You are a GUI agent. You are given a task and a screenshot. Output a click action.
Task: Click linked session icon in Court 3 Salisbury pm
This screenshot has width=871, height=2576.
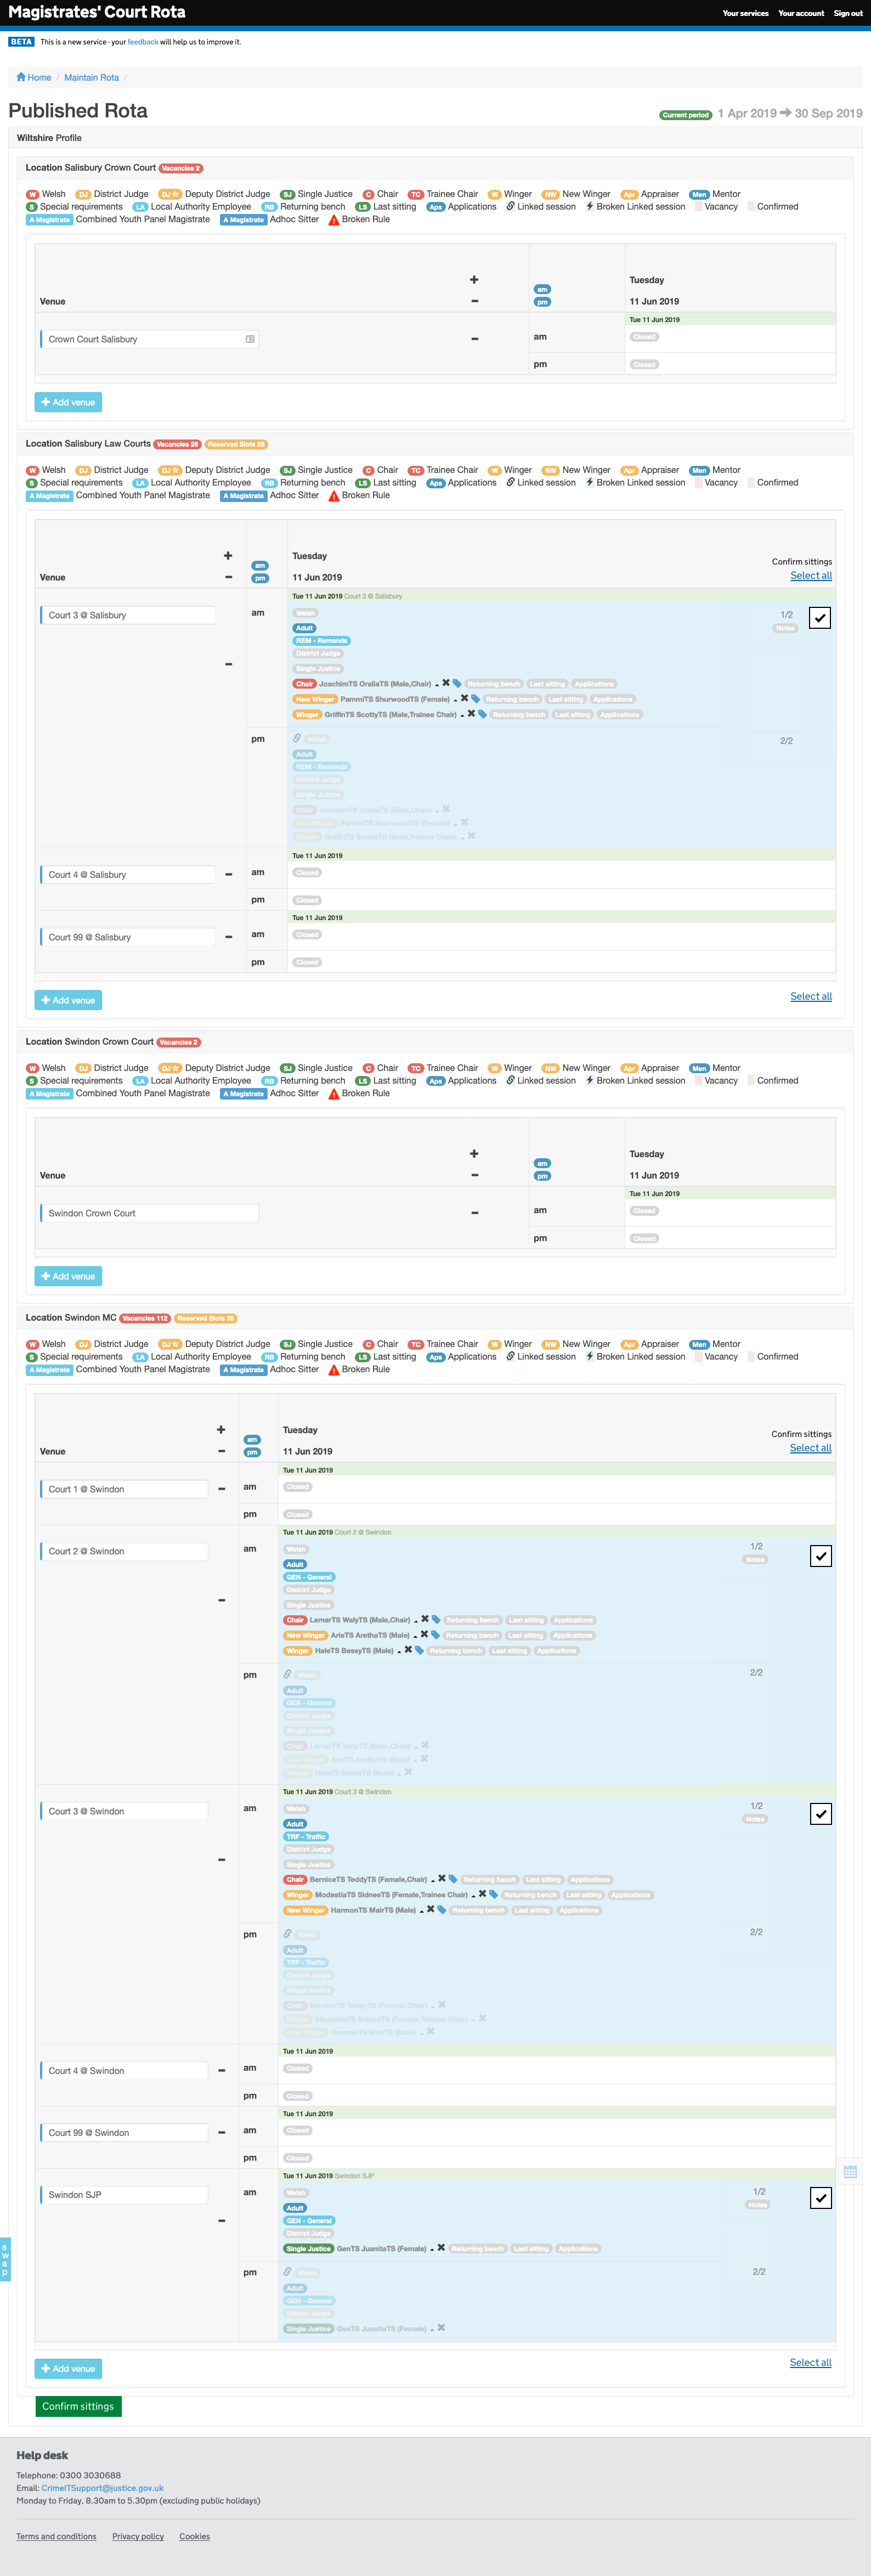point(297,738)
